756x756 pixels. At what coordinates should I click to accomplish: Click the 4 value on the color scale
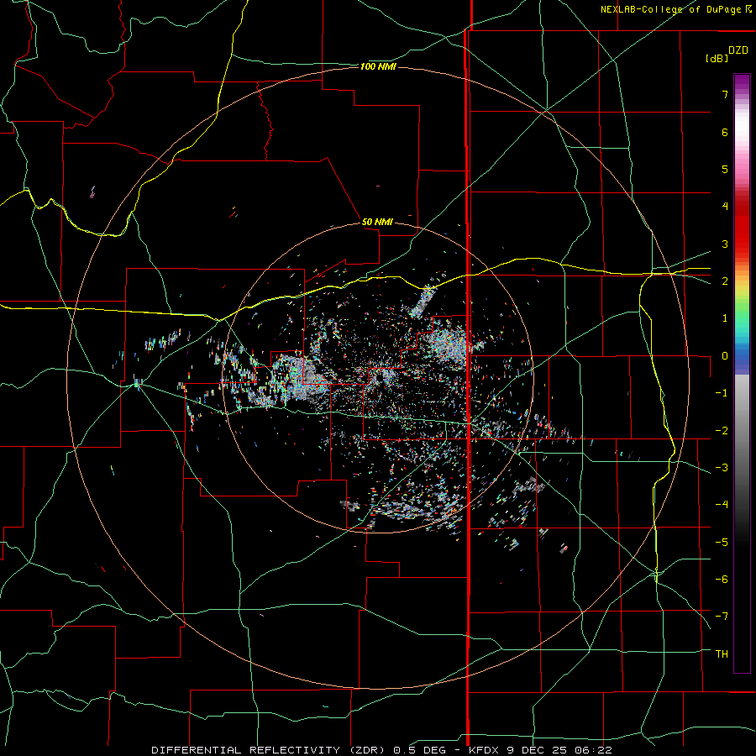725,207
